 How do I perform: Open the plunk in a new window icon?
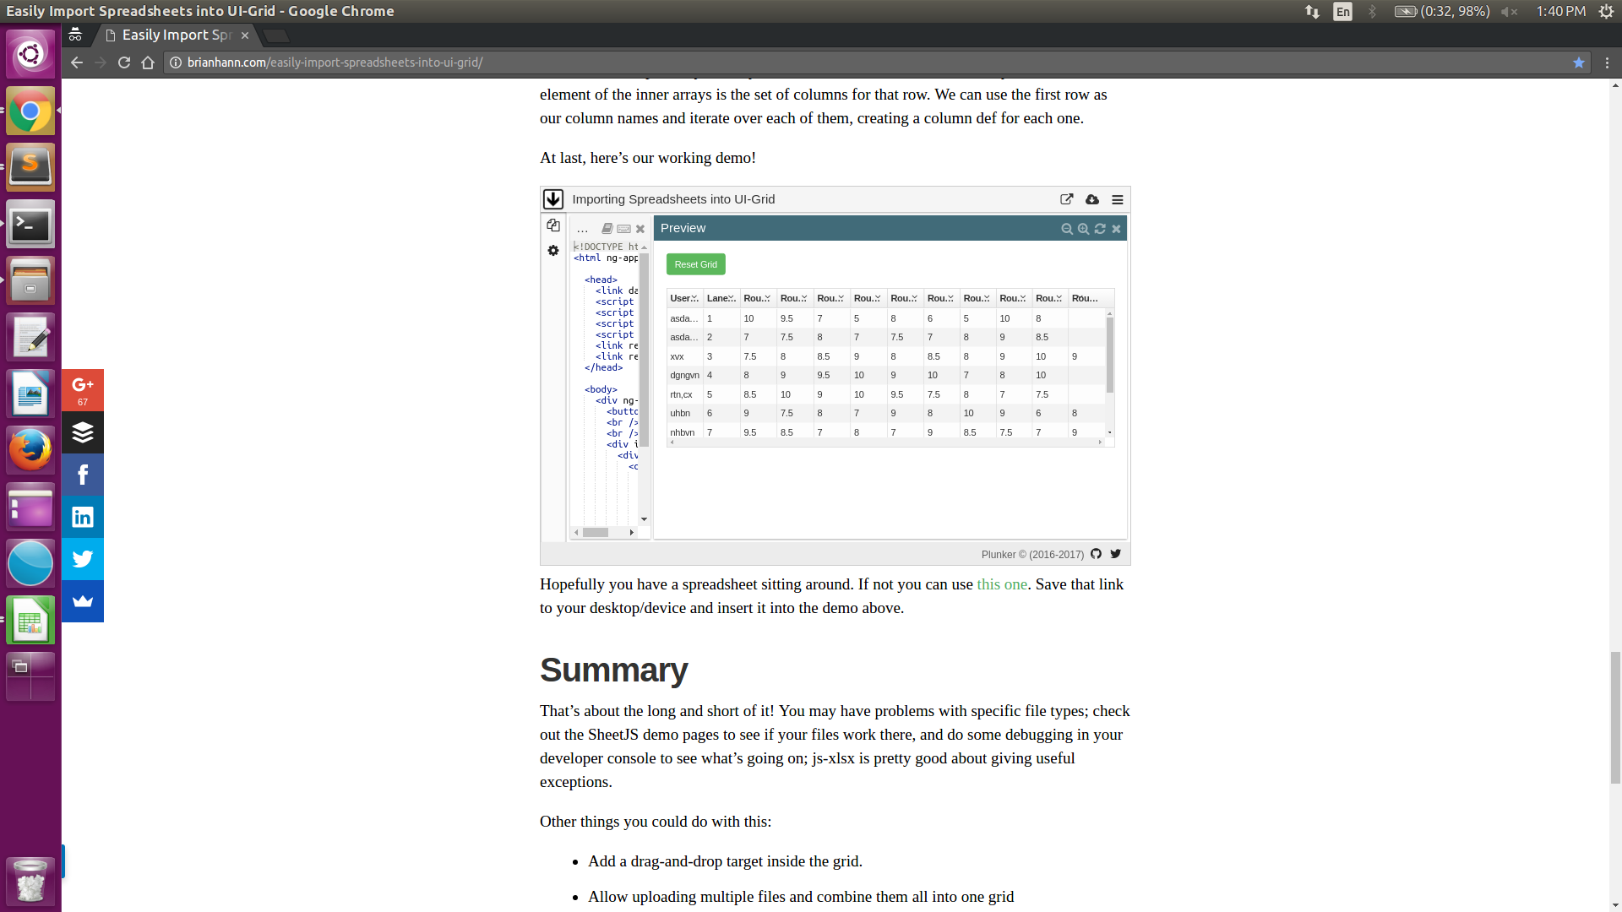(x=1066, y=199)
